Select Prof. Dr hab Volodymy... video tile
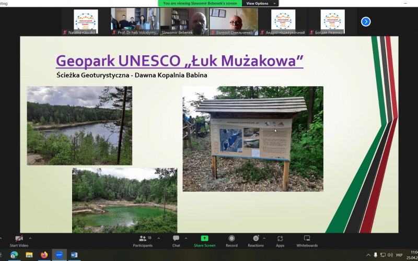The width and height of the screenshot is (418, 261). click(135, 21)
